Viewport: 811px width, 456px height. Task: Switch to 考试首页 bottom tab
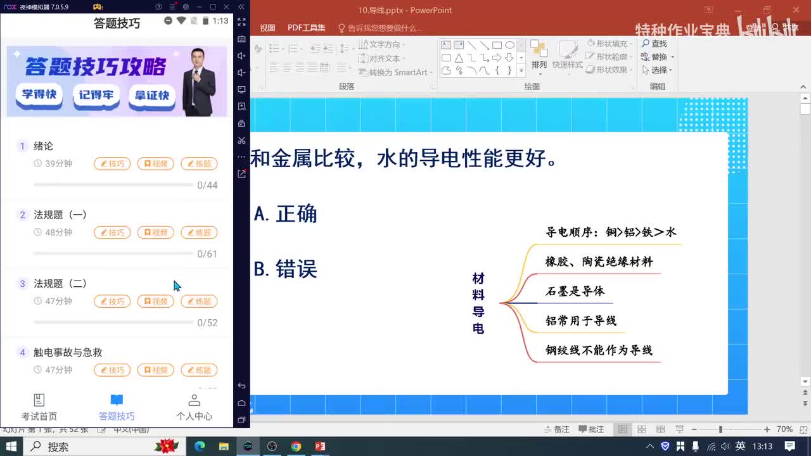(x=39, y=407)
